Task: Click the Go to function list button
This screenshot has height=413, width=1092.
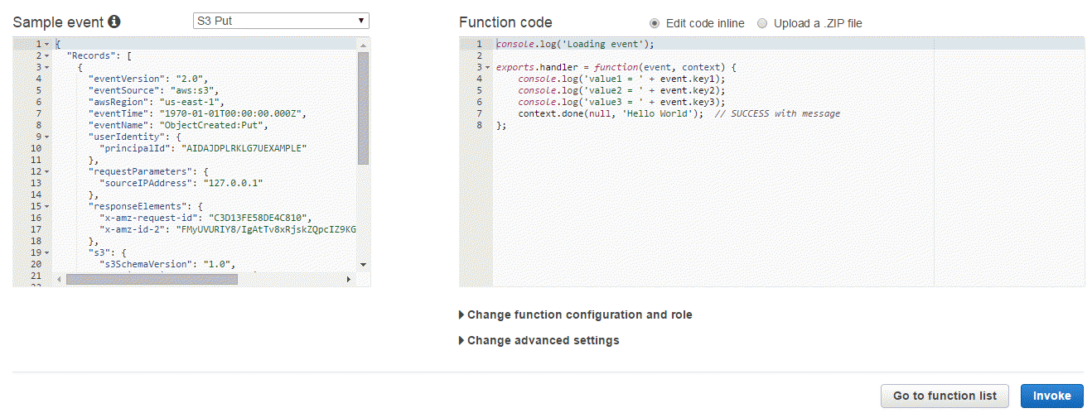Action: pos(945,396)
